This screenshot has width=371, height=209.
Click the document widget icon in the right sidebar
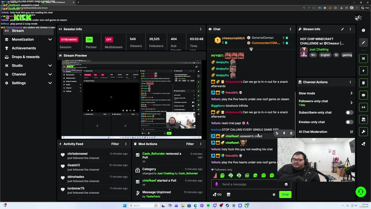pos(363,83)
